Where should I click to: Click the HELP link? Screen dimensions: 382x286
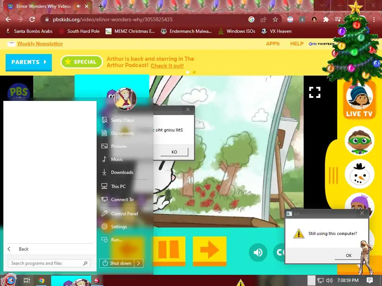(x=297, y=44)
